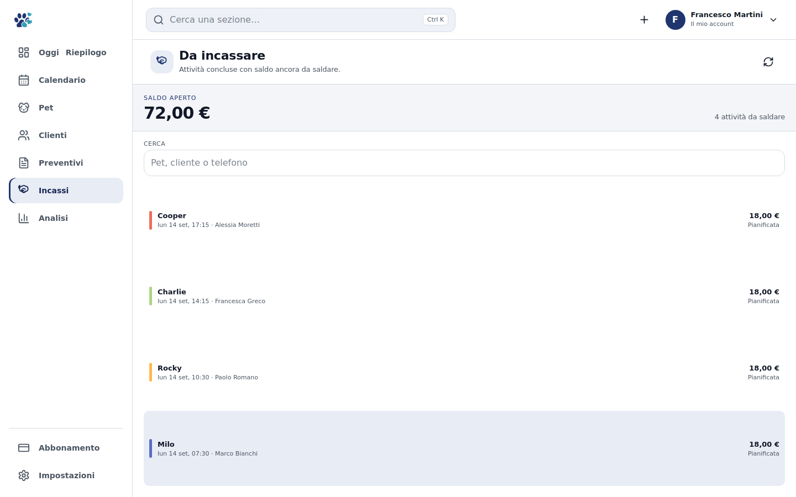Image resolution: width=796 pixels, height=497 pixels.
Task: Focus the Cerca una sezione search field
Action: [x=301, y=20]
